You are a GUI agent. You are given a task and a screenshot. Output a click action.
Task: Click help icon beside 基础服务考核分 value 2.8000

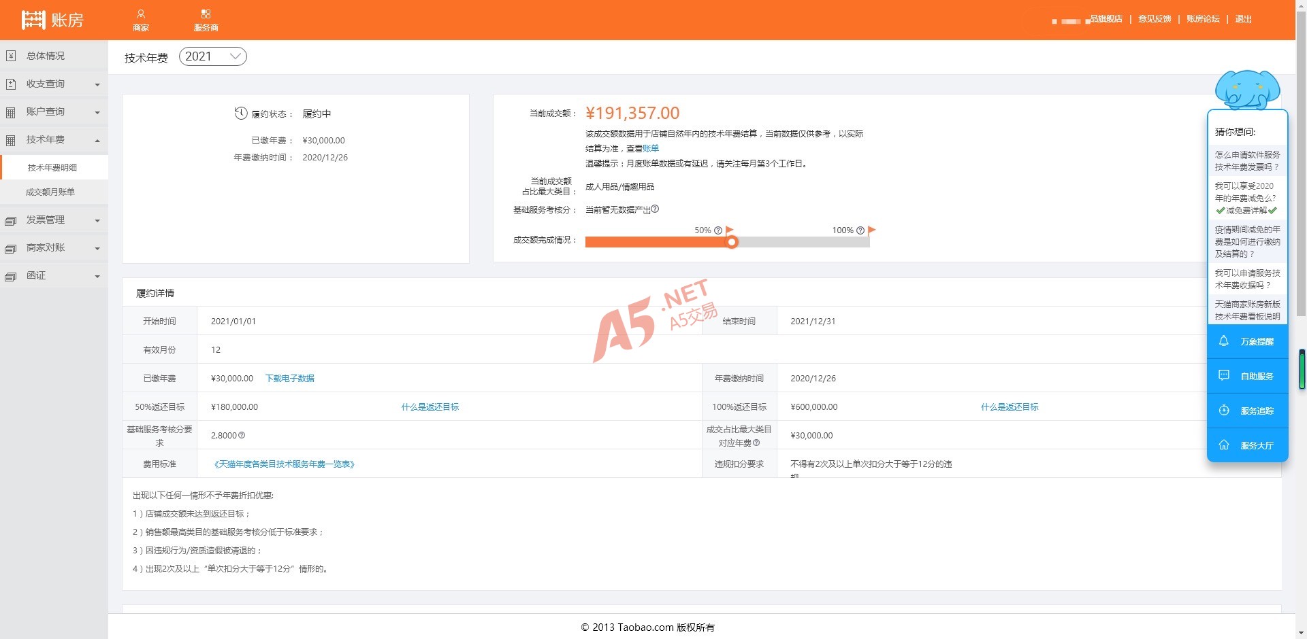(242, 435)
